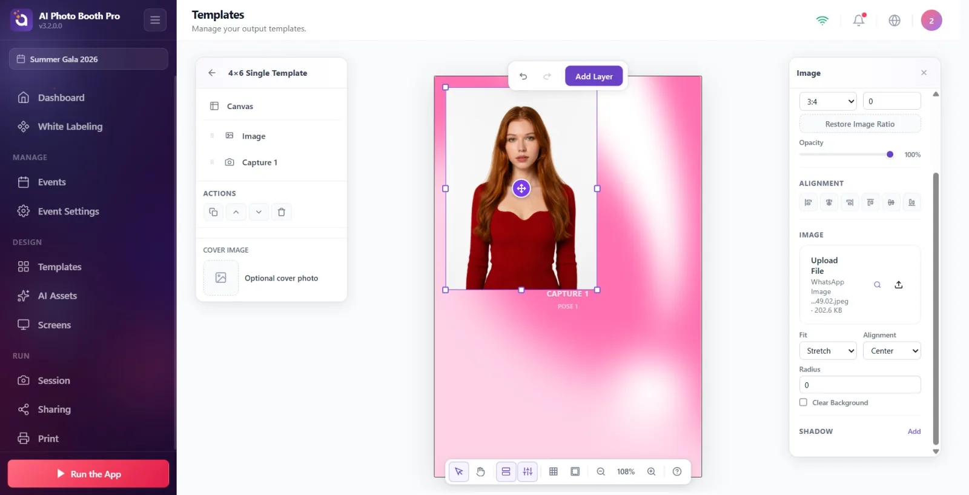The height and width of the screenshot is (495, 969).
Task: Open White Labeling in the sidebar
Action: pyautogui.click(x=88, y=127)
